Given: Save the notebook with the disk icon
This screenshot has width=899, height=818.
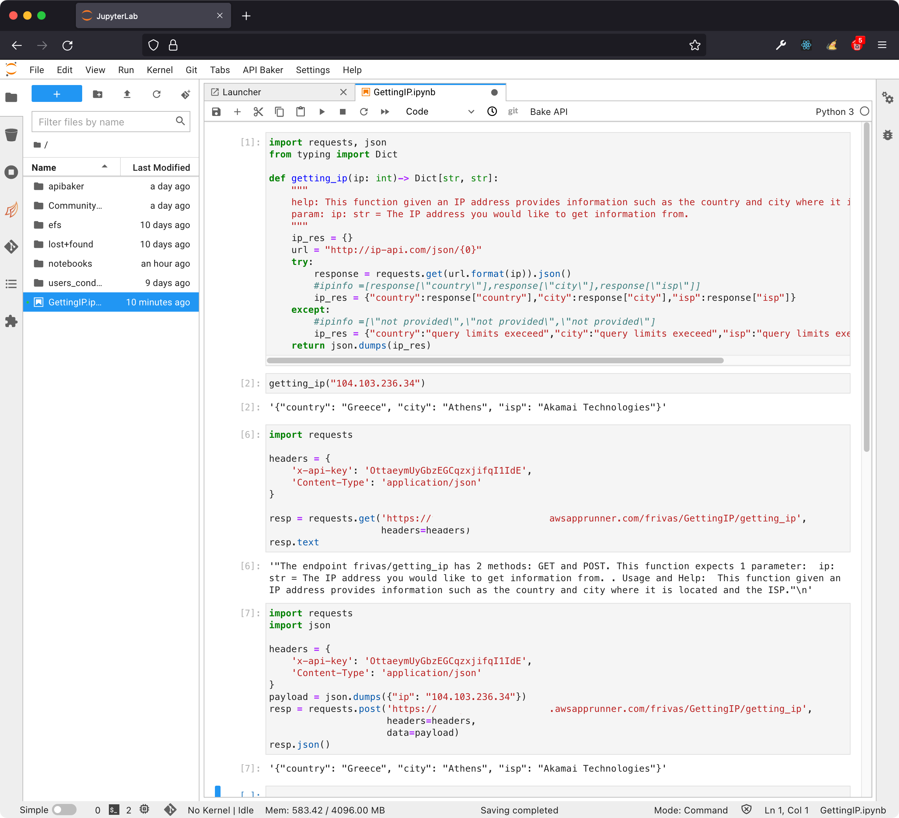Looking at the screenshot, I should coord(216,112).
